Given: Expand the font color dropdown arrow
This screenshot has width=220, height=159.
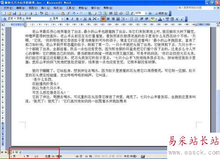Looking at the screenshot, I should tap(163, 19).
